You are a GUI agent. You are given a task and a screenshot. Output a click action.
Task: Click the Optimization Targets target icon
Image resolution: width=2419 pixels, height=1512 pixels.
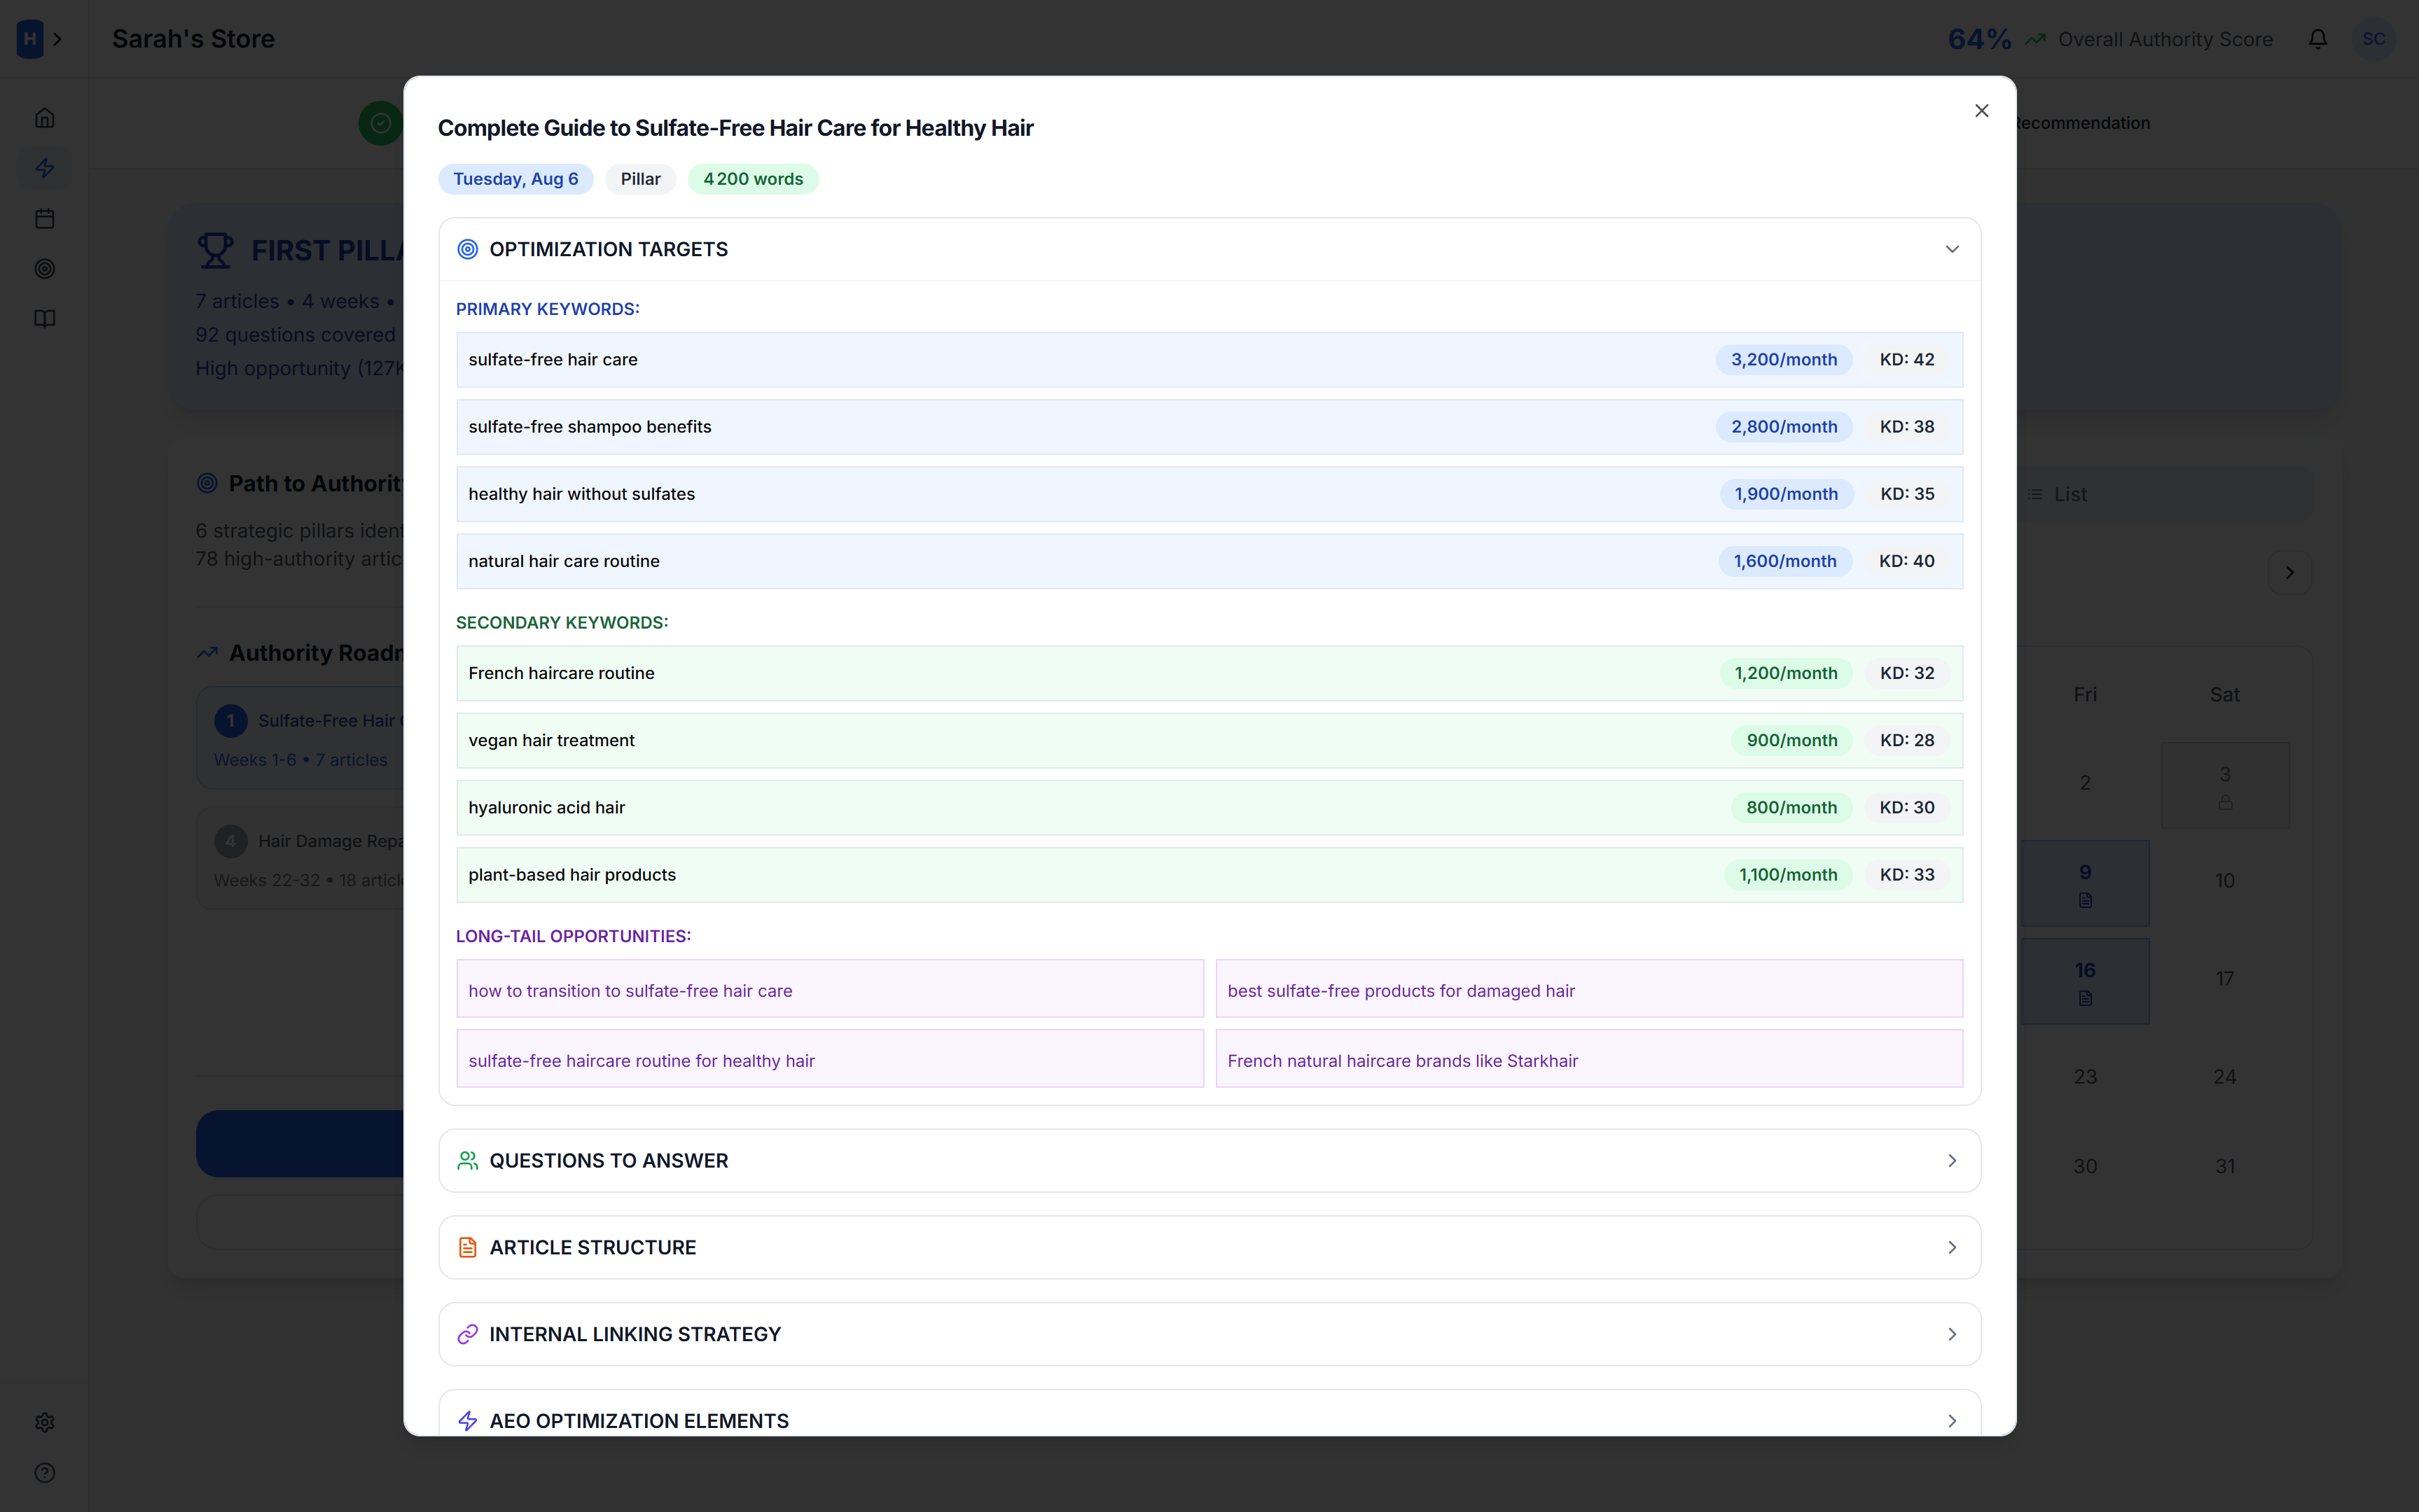click(467, 249)
